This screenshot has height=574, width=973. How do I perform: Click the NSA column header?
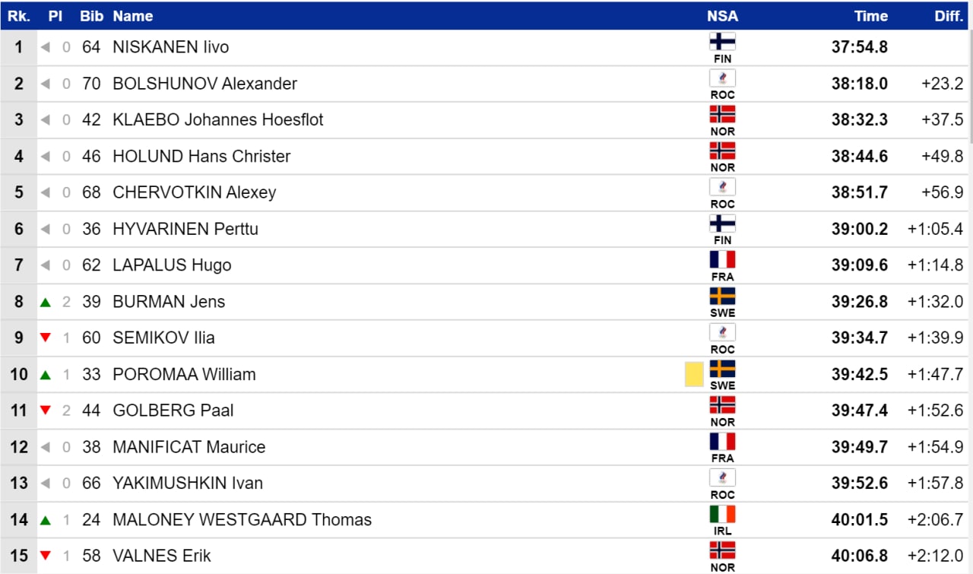point(722,16)
